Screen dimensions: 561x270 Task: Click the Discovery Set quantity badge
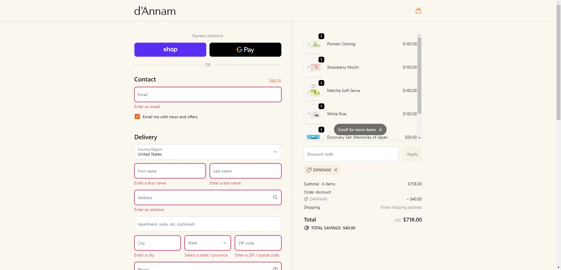321,130
